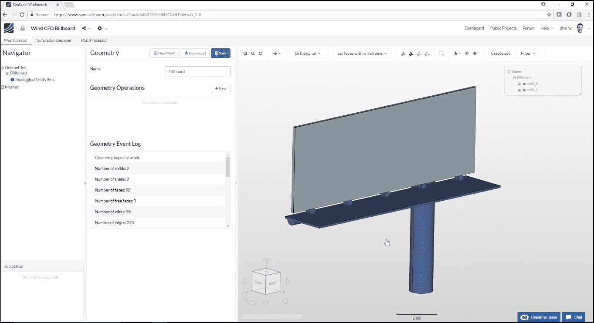The width and height of the screenshot is (594, 323).
Task: Click inside the geometry Name field
Action: (197, 71)
